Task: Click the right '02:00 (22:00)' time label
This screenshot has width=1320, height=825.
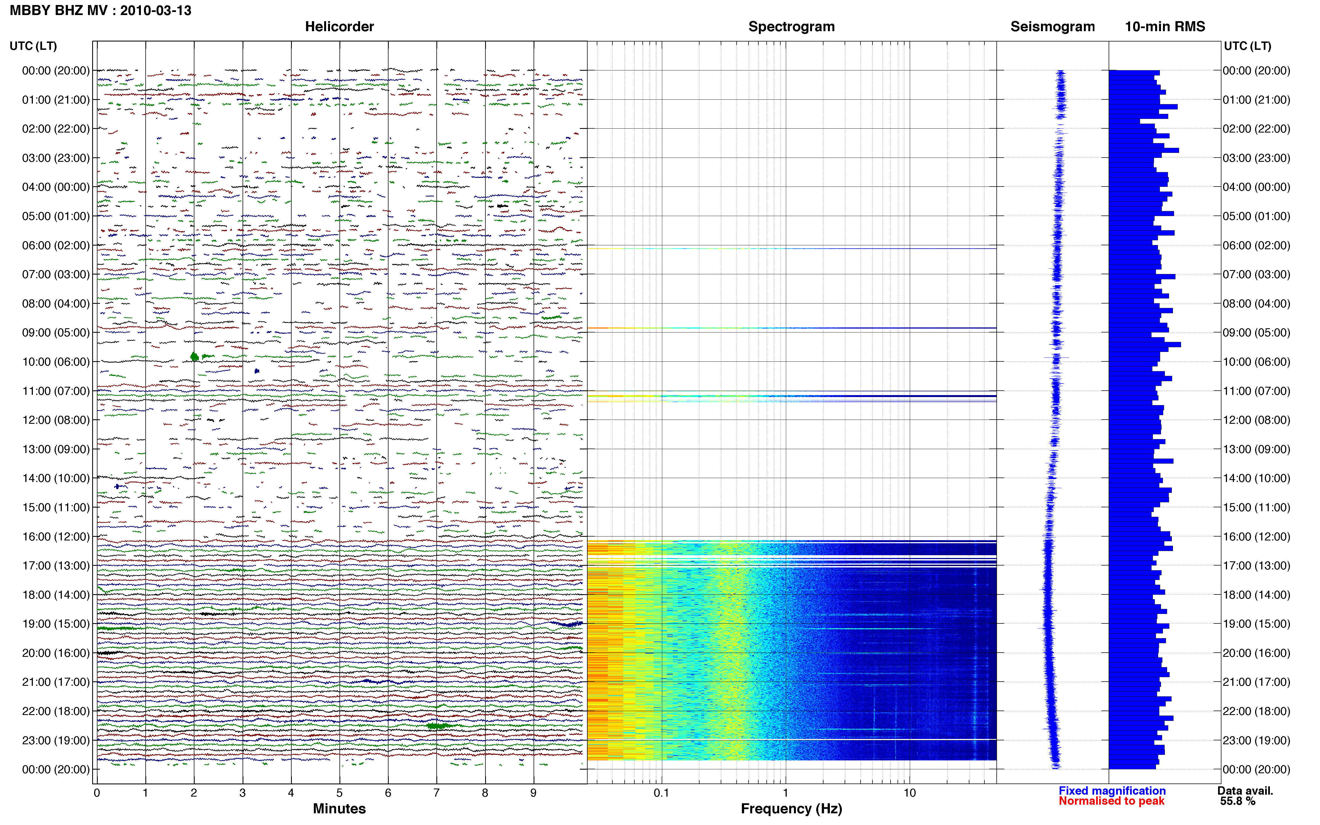Action: pos(1256,129)
